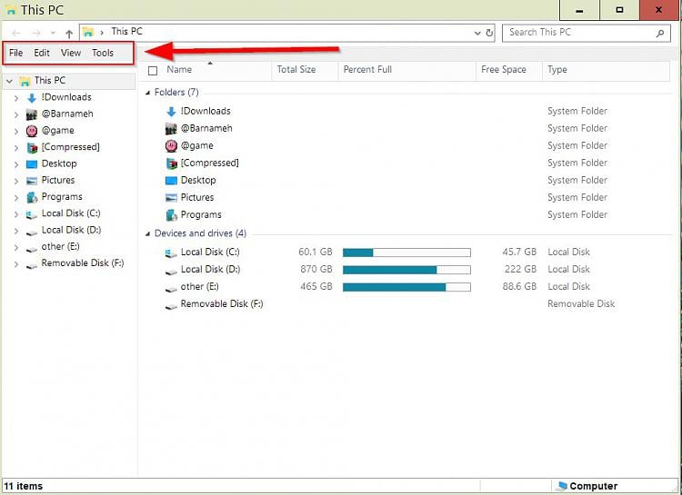Viewport: 682px width, 495px height.
Task: Collapse the This PC tree node
Action: pyautogui.click(x=10, y=81)
